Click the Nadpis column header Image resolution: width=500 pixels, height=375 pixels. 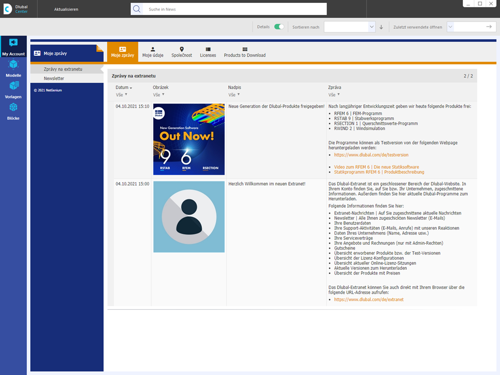click(235, 87)
